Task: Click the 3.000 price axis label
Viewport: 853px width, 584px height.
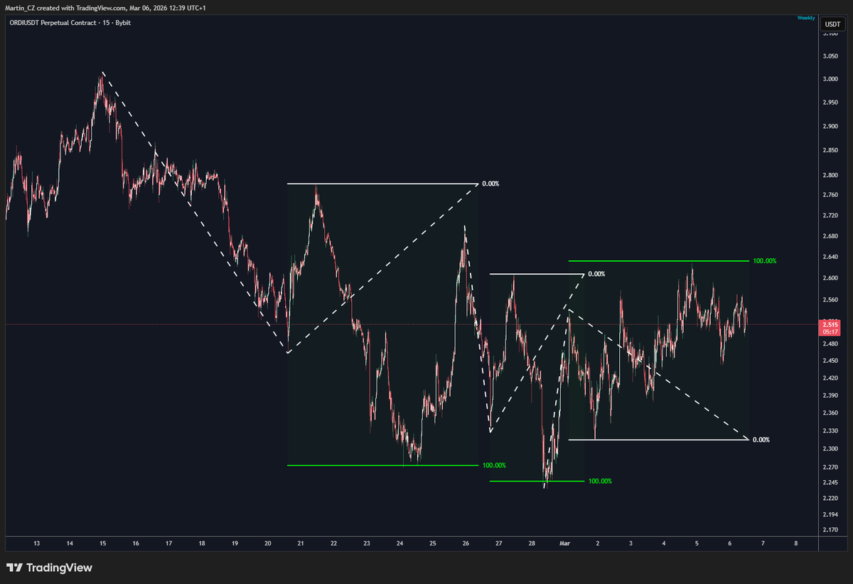Action: [830, 80]
